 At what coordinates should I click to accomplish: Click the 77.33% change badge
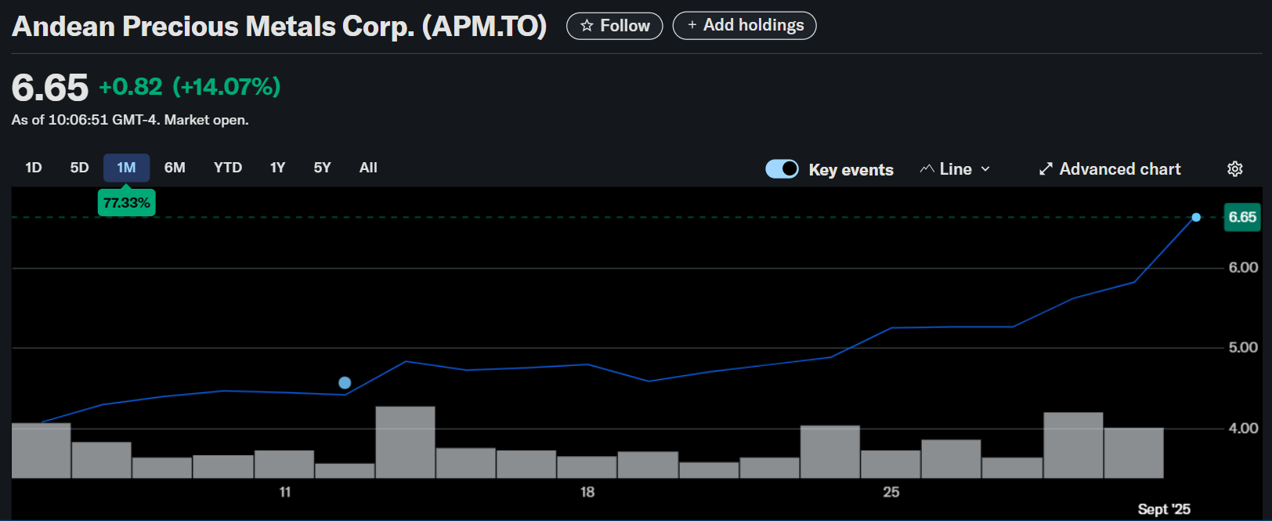(x=126, y=203)
